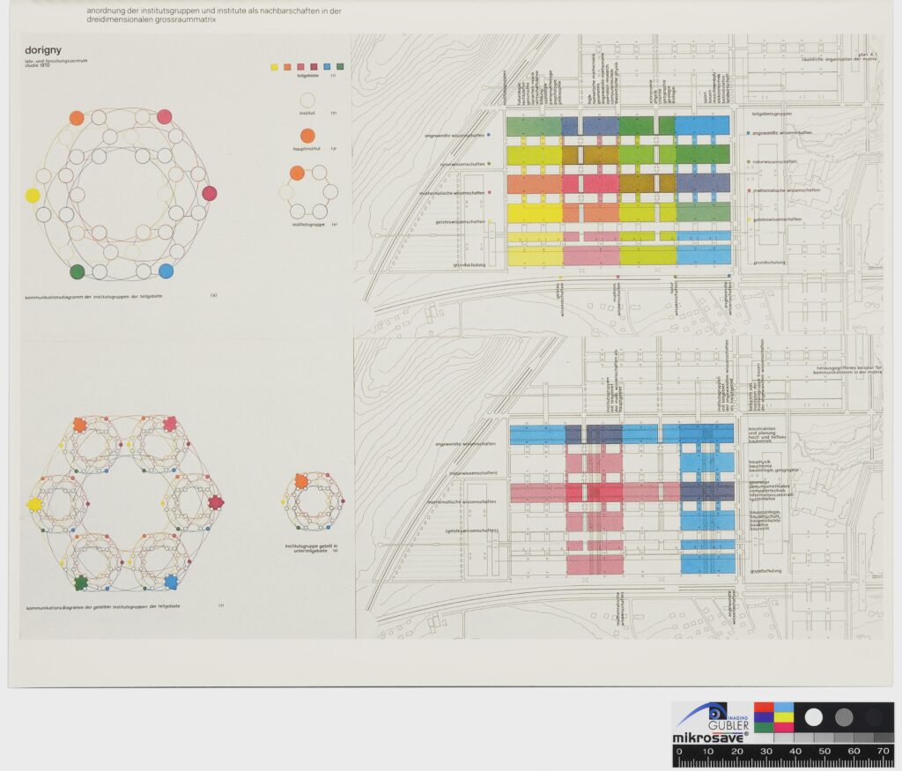Click the blue legend square above teilgebiete
This screenshot has height=771, width=902.
pos(328,66)
